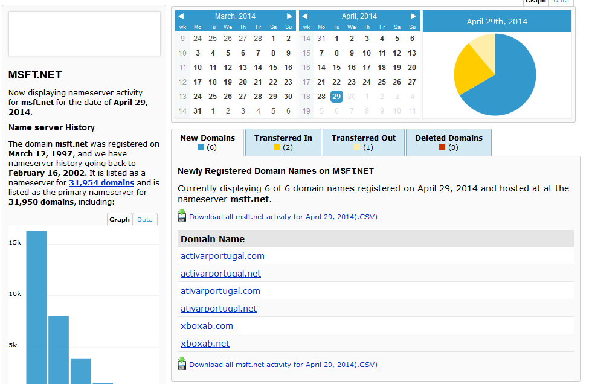The height and width of the screenshot is (384, 592).
Task: Click the 15k axis label on bar chart
Action: [x=15, y=243]
